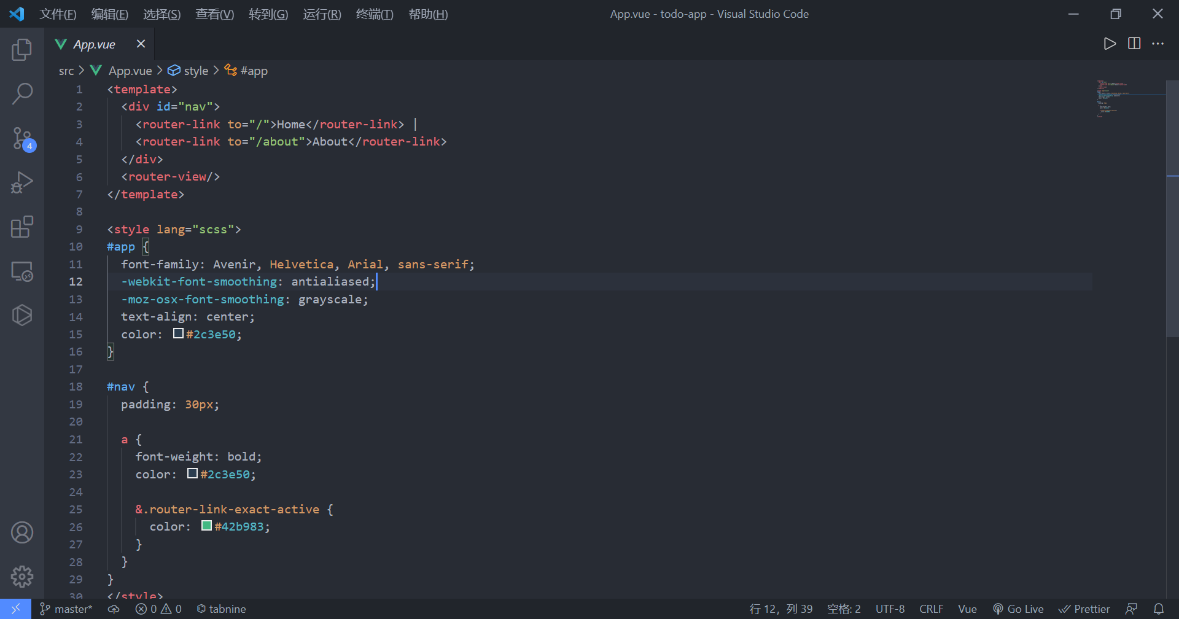Click 'font-family' property on line 11

click(160, 264)
